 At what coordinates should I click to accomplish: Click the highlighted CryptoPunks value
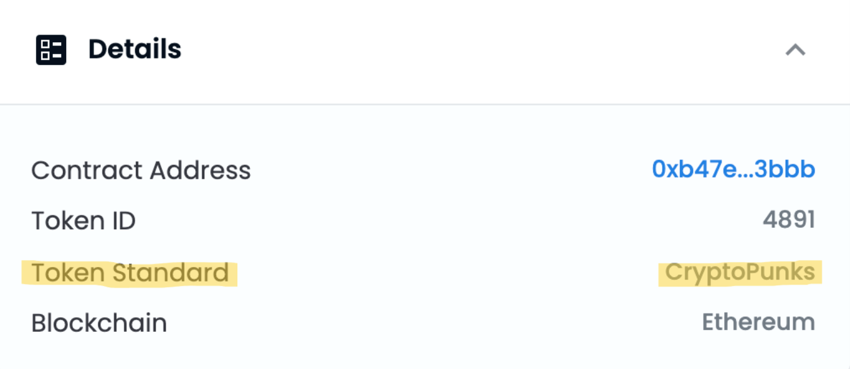pyautogui.click(x=740, y=272)
